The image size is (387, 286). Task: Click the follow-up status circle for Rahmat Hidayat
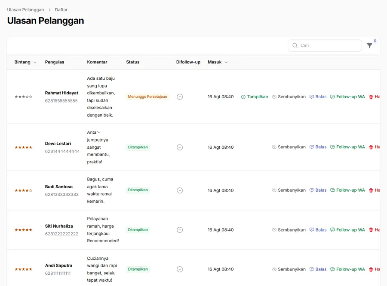pos(180,97)
